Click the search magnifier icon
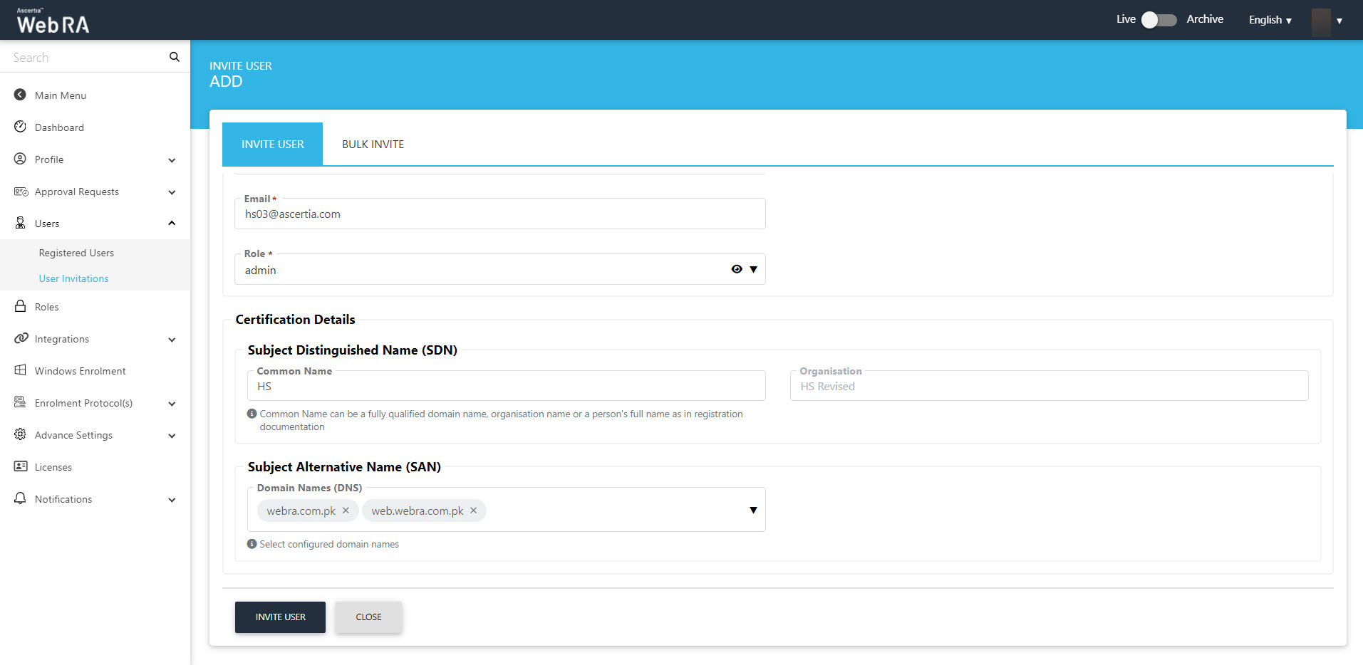The height and width of the screenshot is (665, 1363). tap(174, 57)
